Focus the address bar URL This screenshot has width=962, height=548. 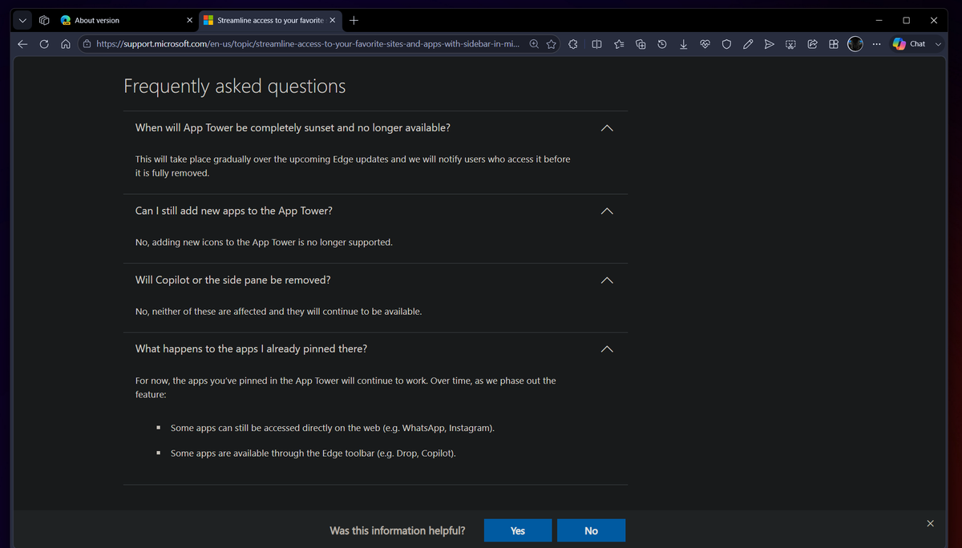307,44
